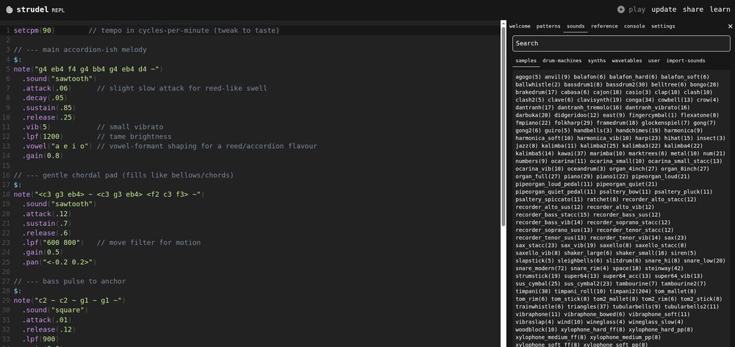Viewport: 735px width, 347px height.
Task: Switch to the welcome tab
Action: [520, 26]
